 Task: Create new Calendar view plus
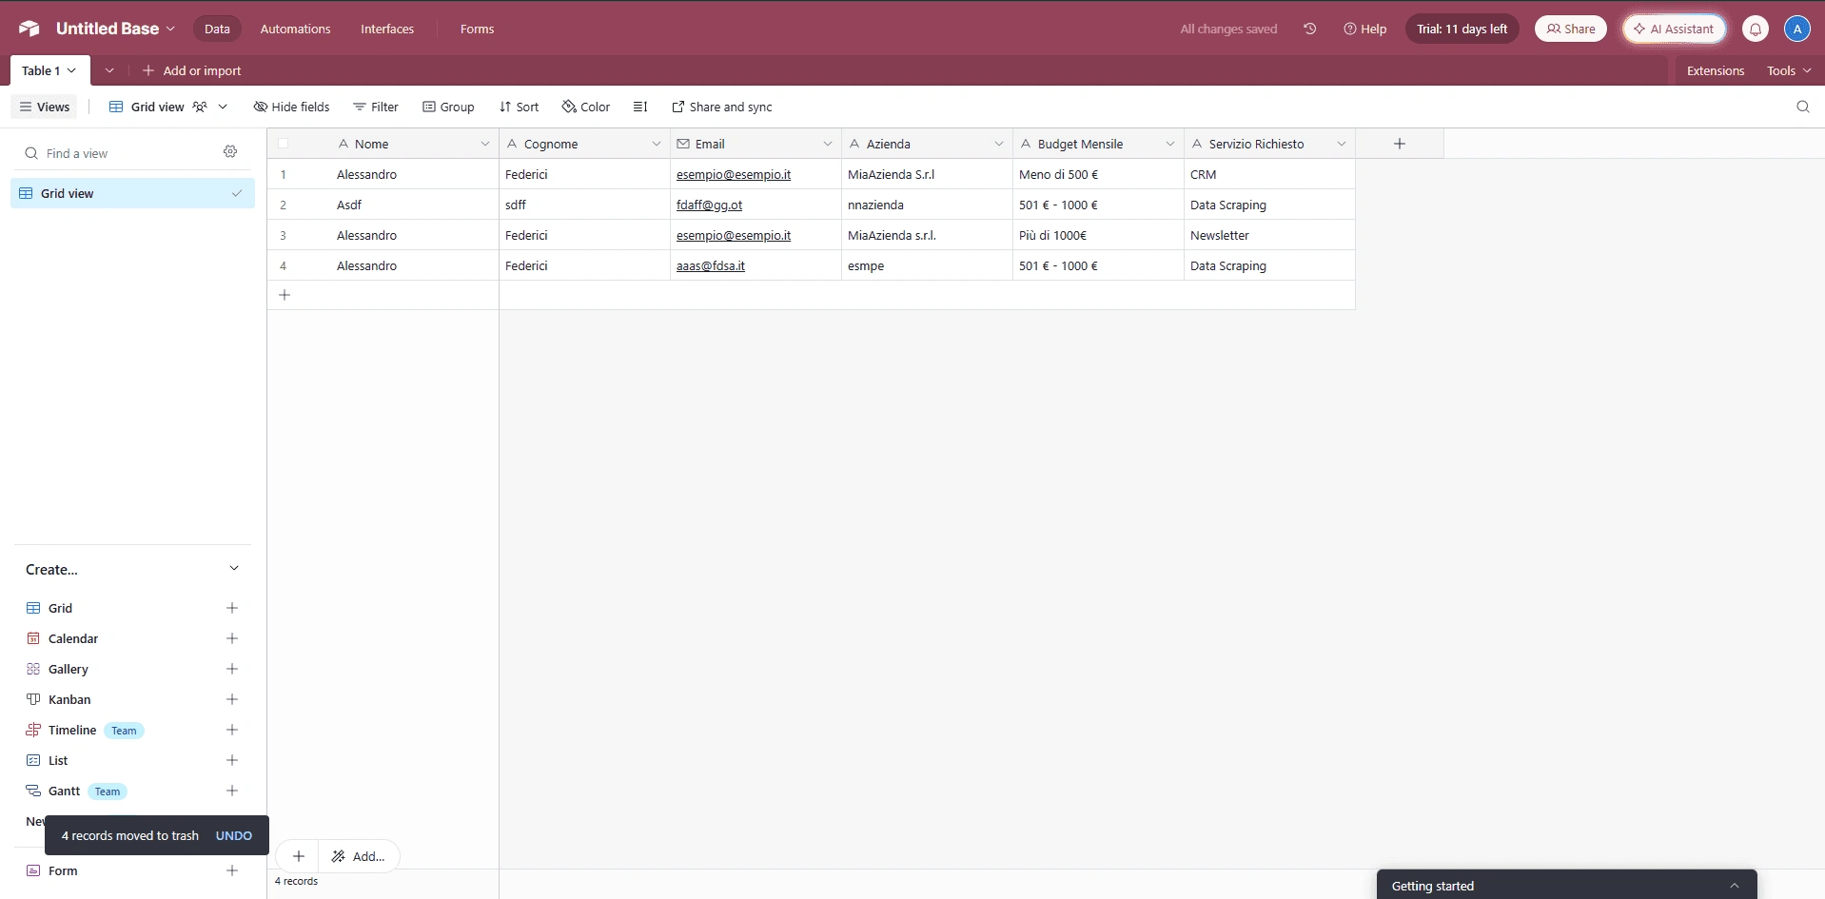tap(232, 638)
